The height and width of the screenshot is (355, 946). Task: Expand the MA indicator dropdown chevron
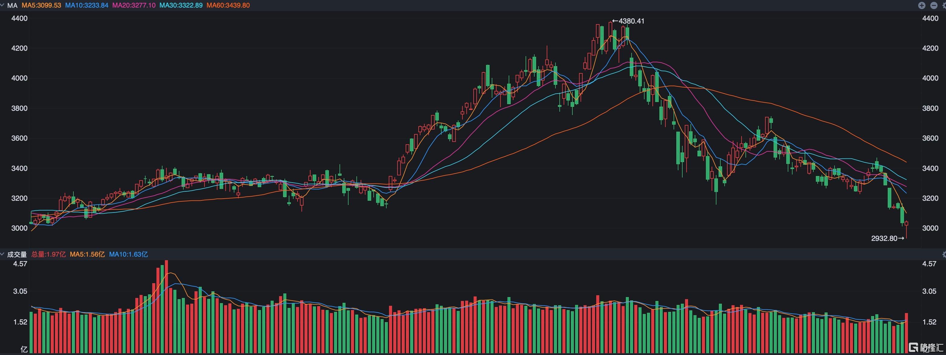tap(2, 5)
